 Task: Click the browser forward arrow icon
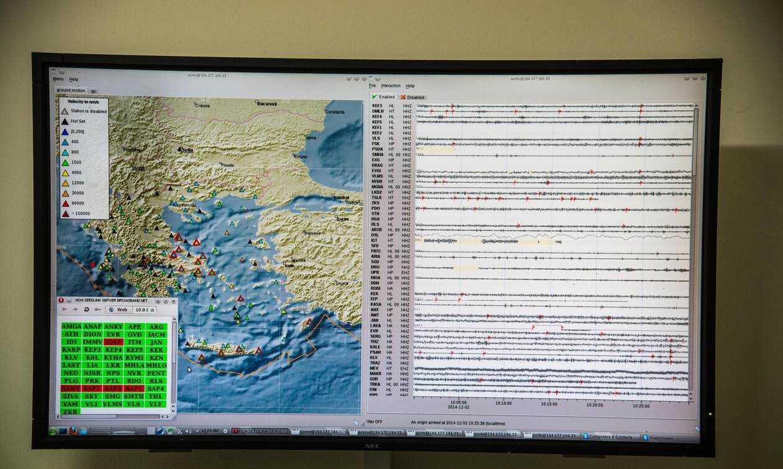pos(75,309)
